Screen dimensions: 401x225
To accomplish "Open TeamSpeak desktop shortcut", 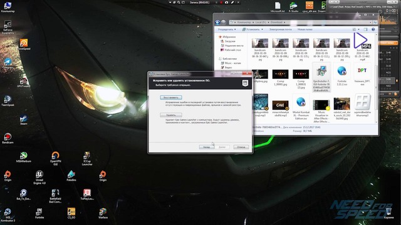I will (x=8, y=101).
